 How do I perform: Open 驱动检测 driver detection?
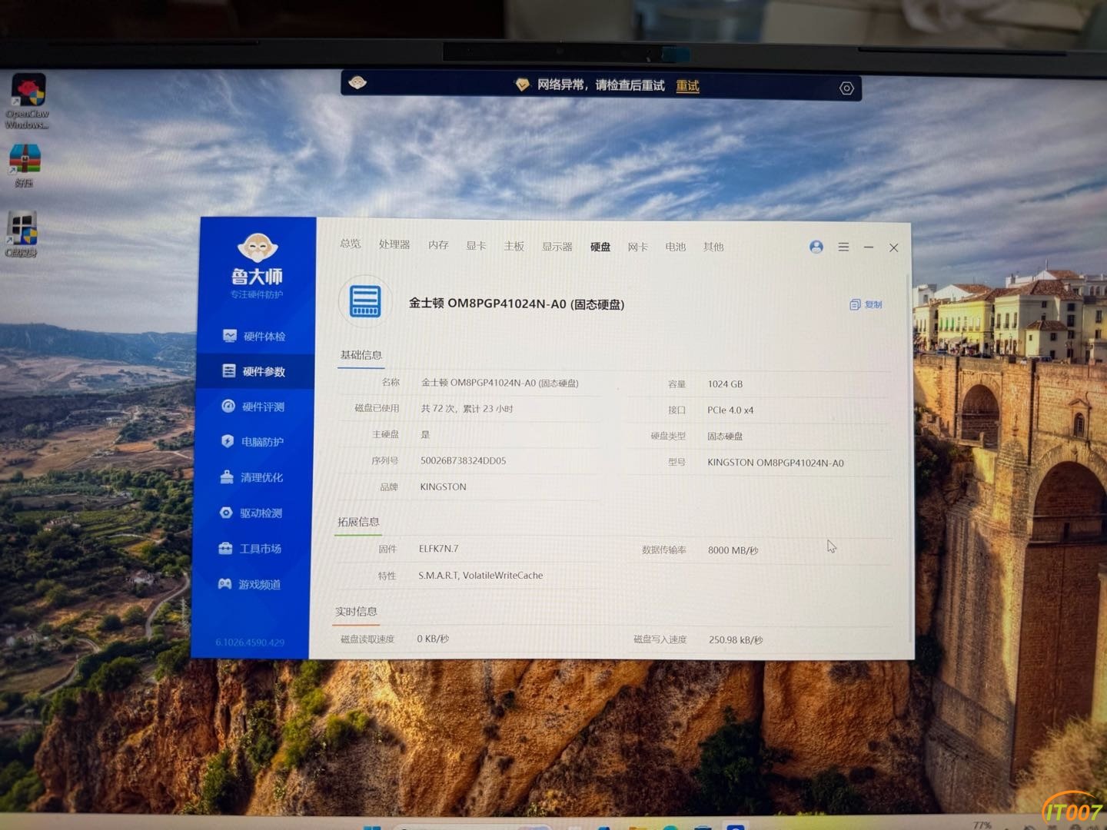pyautogui.click(x=251, y=513)
